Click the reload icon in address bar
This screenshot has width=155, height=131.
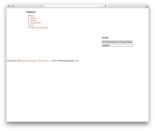tap(101, 6)
